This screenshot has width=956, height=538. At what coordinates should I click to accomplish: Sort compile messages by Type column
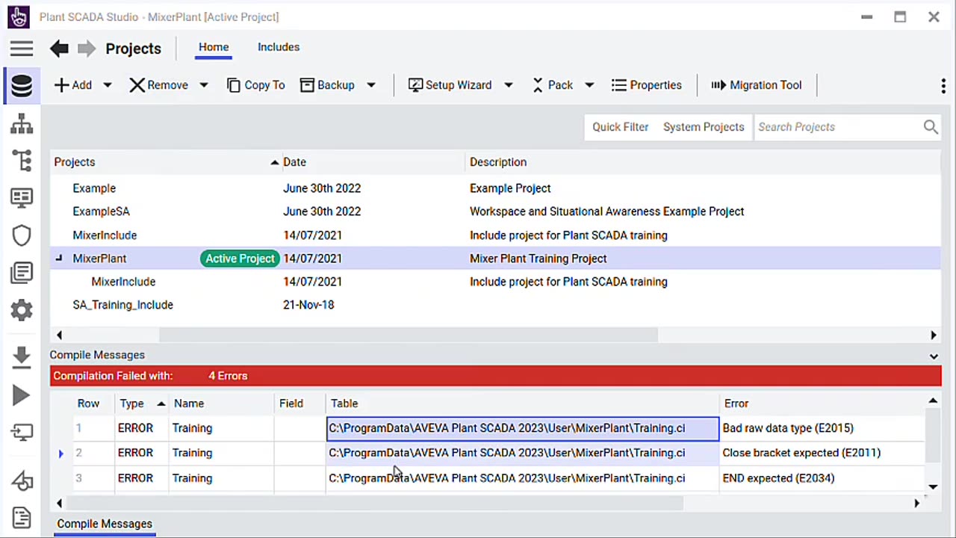click(142, 403)
